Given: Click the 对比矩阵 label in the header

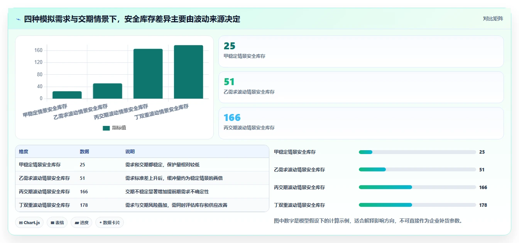Looking at the screenshot, I should coord(493,18).
